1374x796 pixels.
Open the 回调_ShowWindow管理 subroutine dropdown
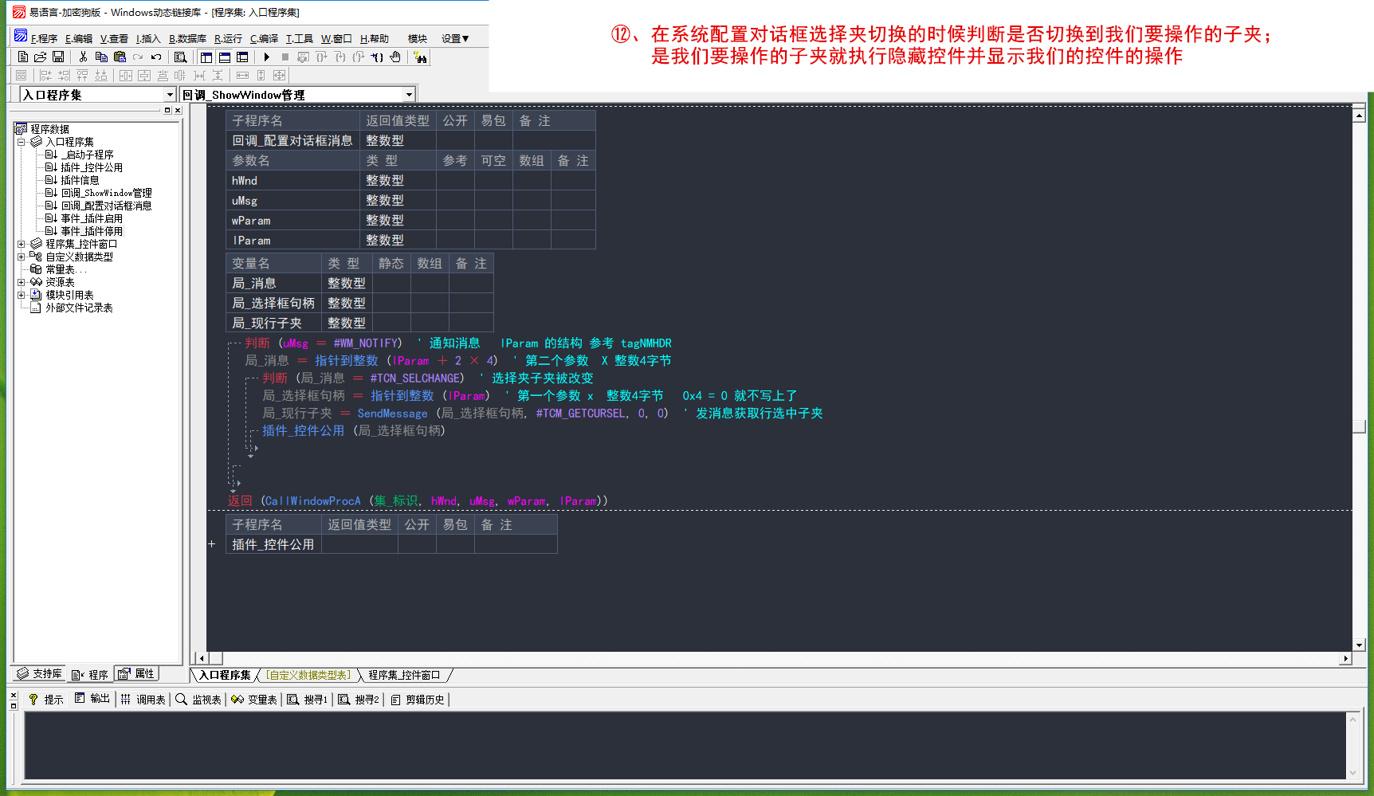click(409, 95)
